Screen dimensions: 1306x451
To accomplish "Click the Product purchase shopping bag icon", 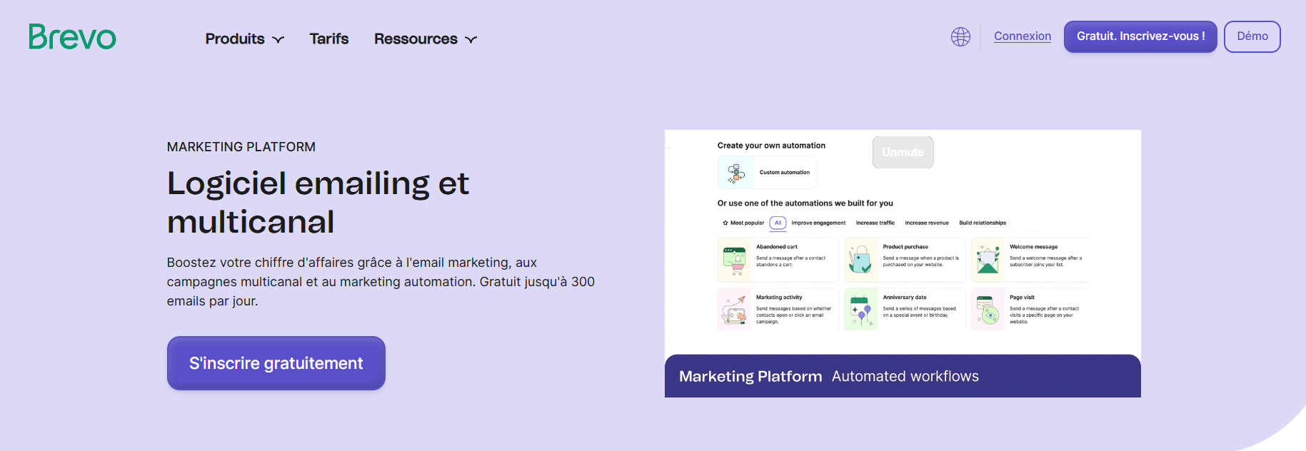I will coord(860,260).
